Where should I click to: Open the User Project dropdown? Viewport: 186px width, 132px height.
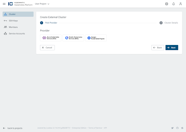[x=42, y=4]
